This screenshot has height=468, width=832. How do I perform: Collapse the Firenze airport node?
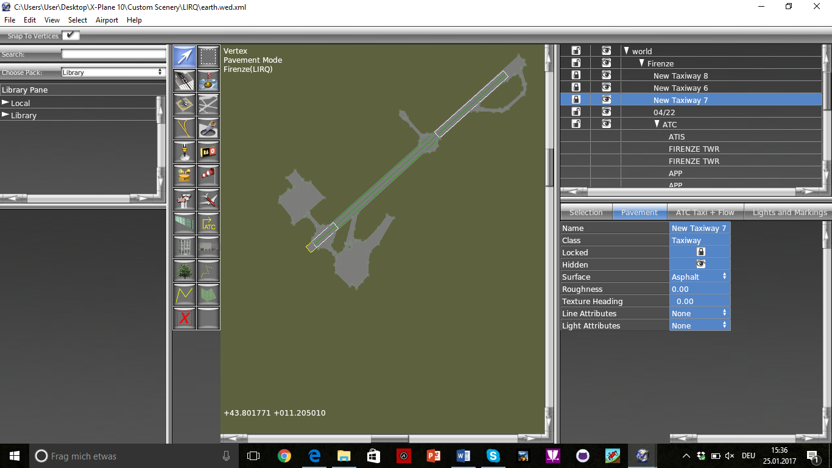641,63
